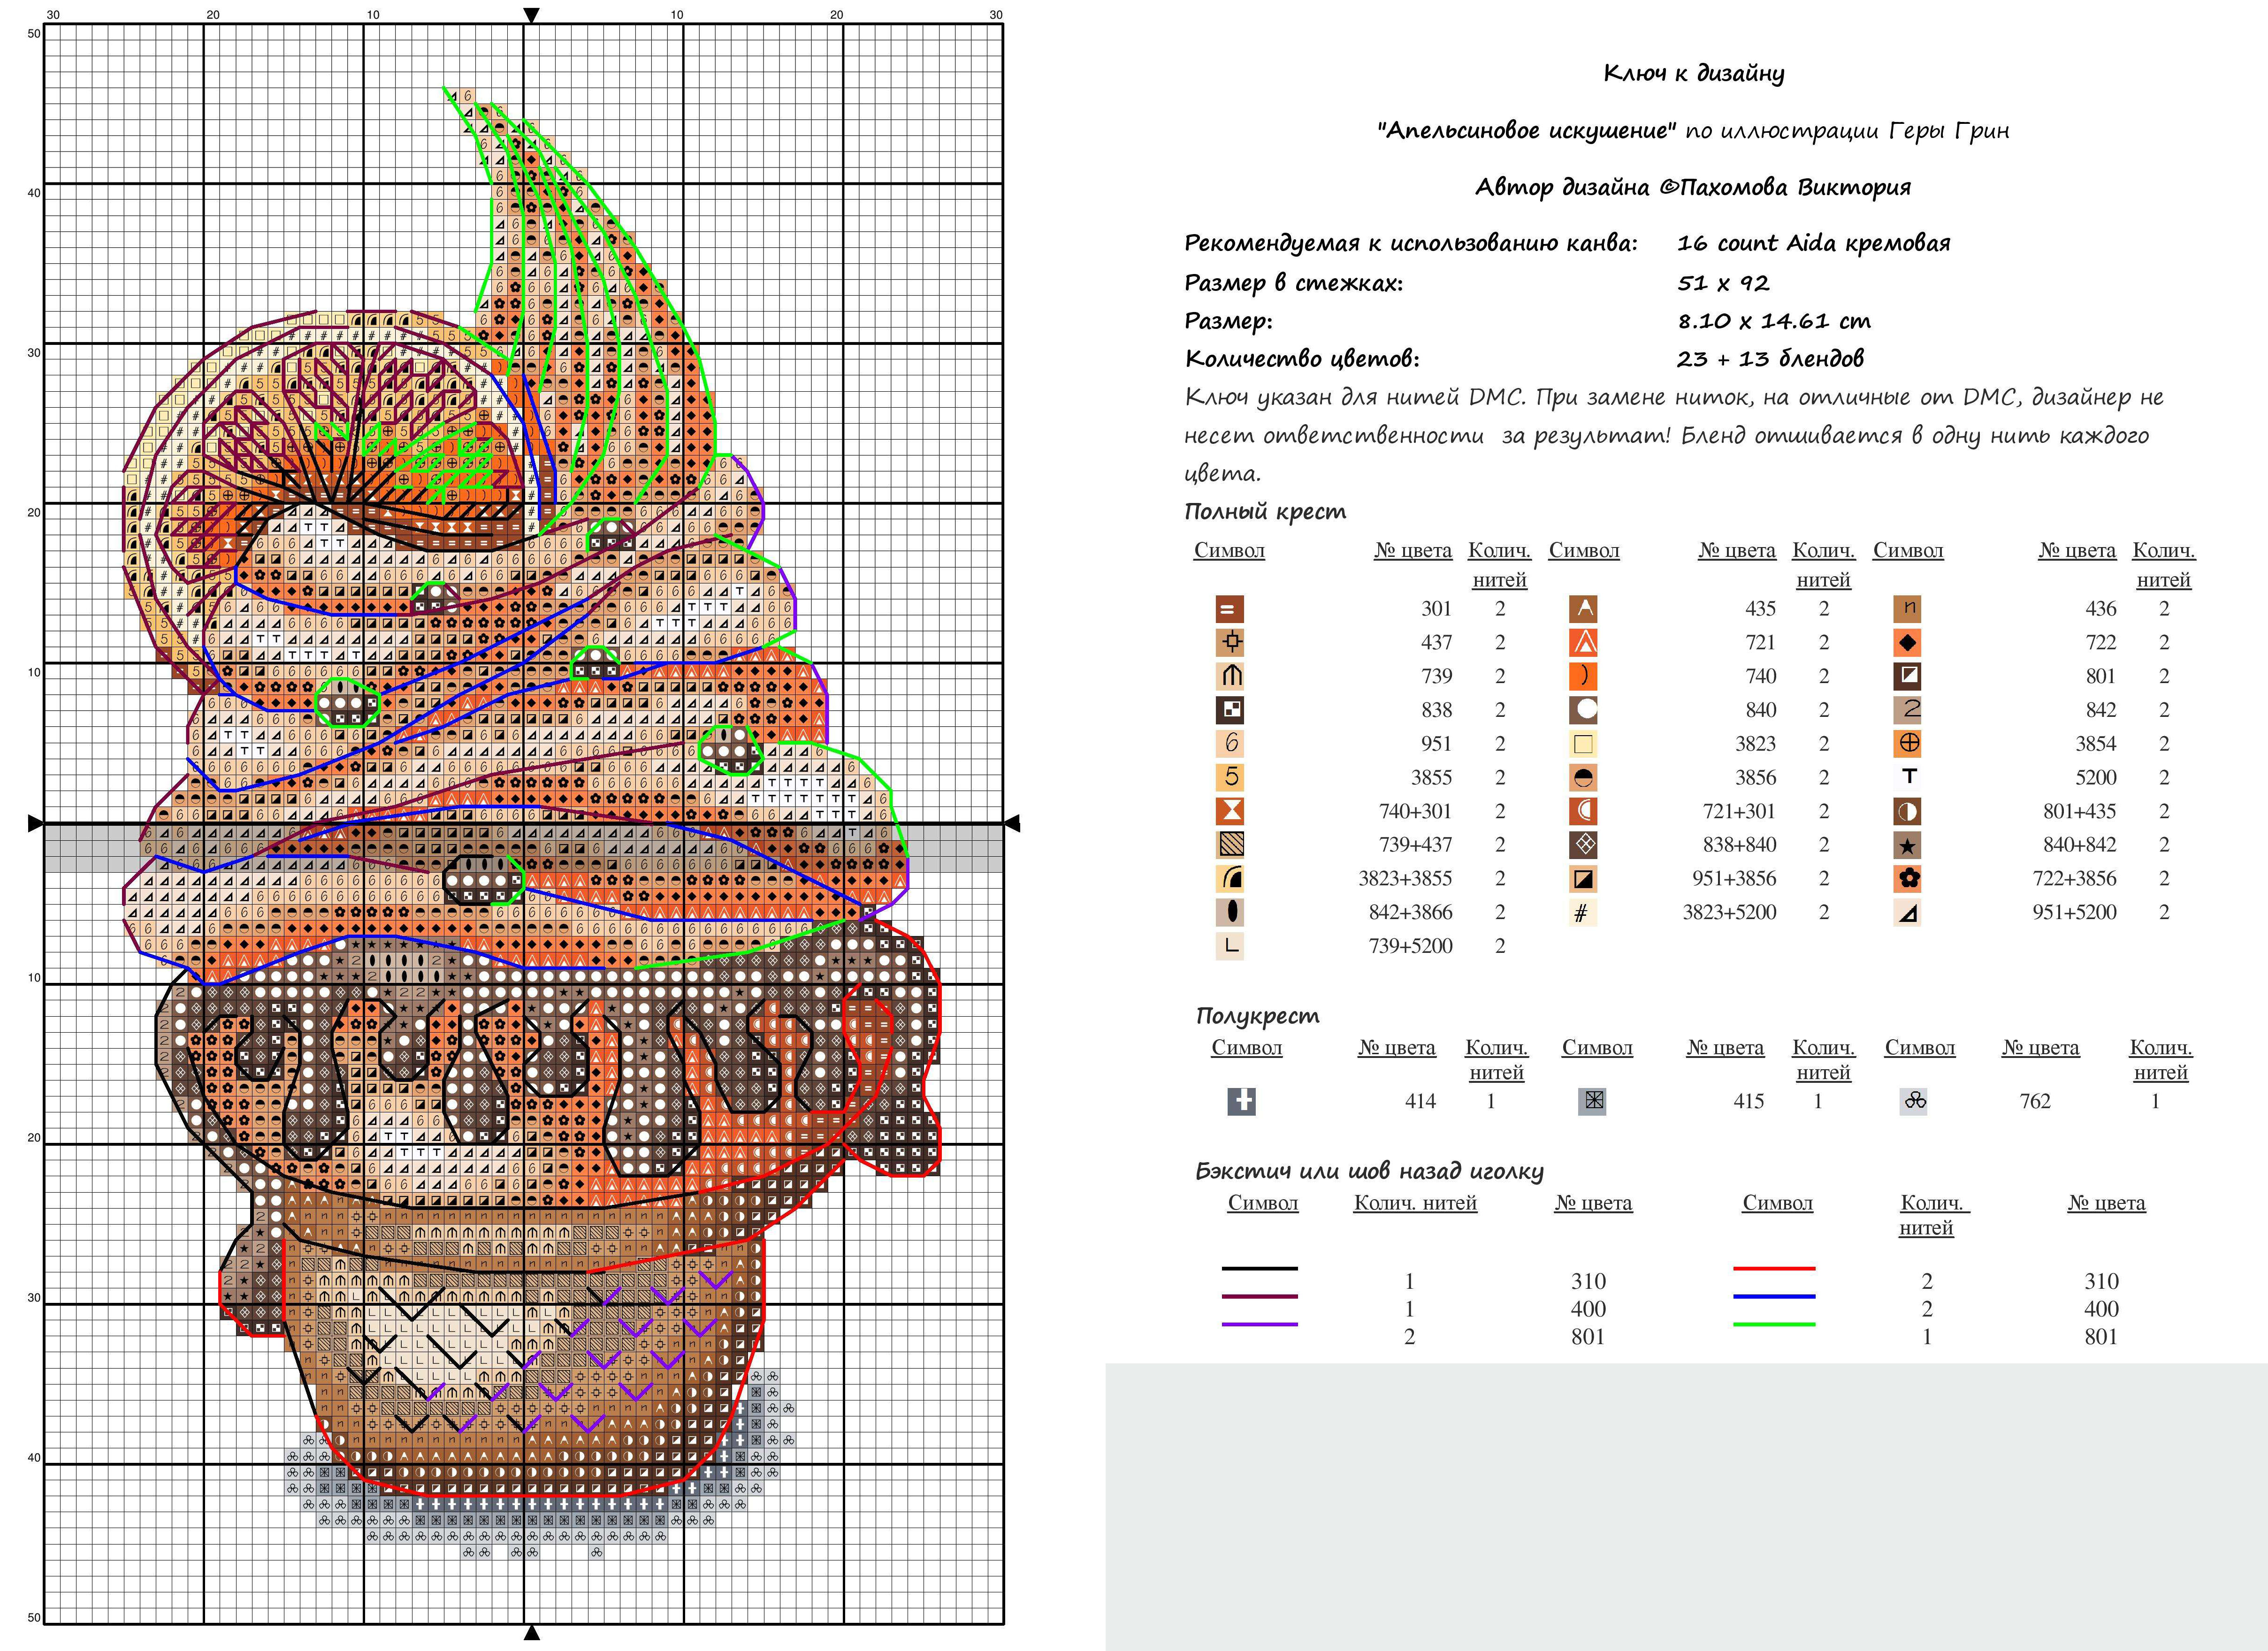Click the bottom center arrow marker on chart
The width and height of the screenshot is (2268, 1651).
532,1633
